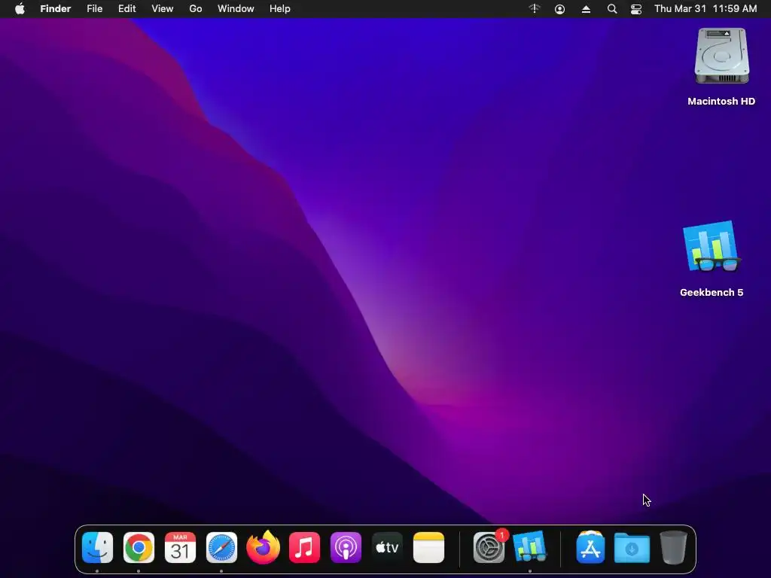771x578 pixels.
Task: Click Geekbench 5 icon in the Dock
Action: pyautogui.click(x=530, y=546)
